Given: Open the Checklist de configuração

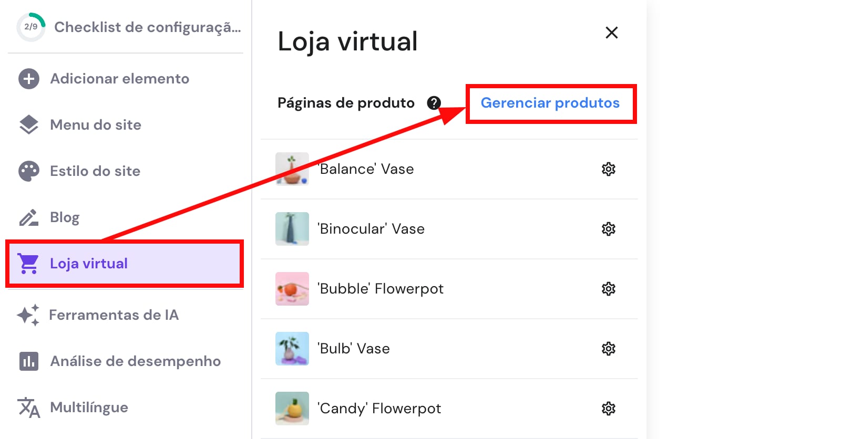Looking at the screenshot, I should point(147,27).
